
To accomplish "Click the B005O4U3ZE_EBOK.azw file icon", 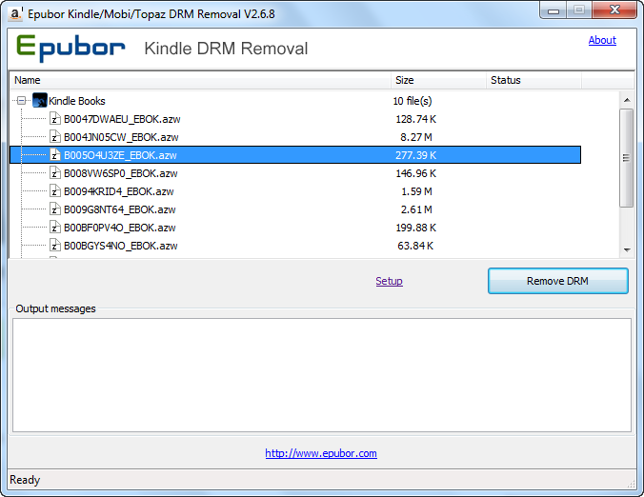I will pyautogui.click(x=55, y=155).
